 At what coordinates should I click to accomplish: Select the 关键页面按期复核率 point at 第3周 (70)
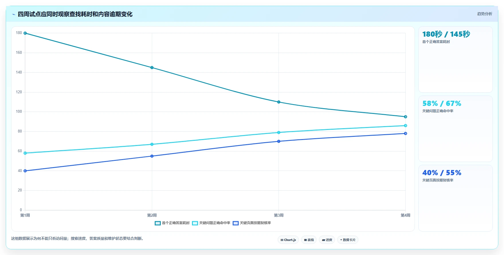279,141
